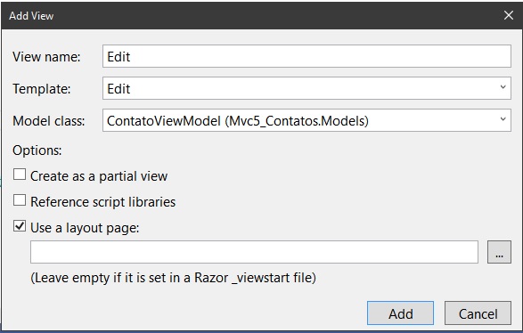This screenshot has width=523, height=333.
Task: Click the "Reference script libraries" label text
Action: [103, 202]
